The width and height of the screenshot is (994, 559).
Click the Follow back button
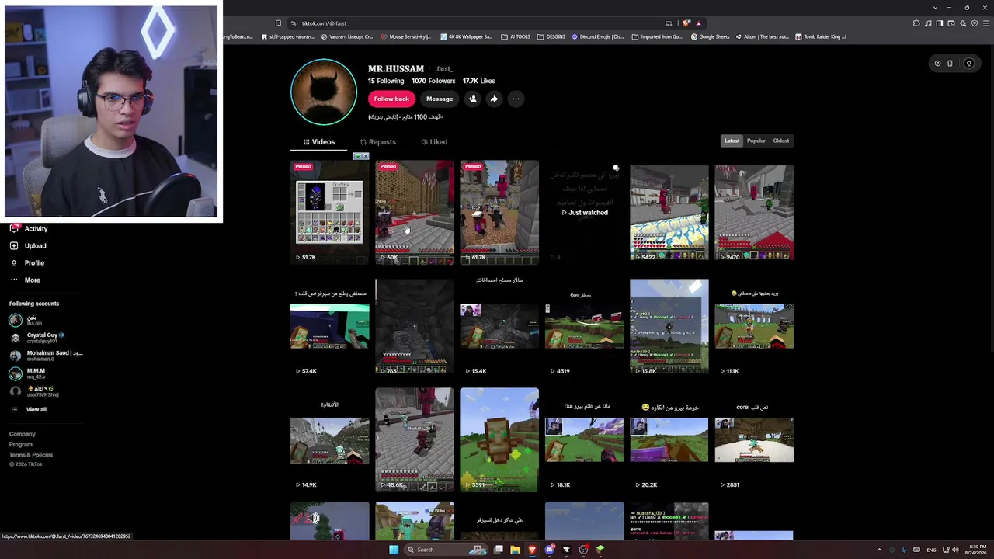coord(391,99)
